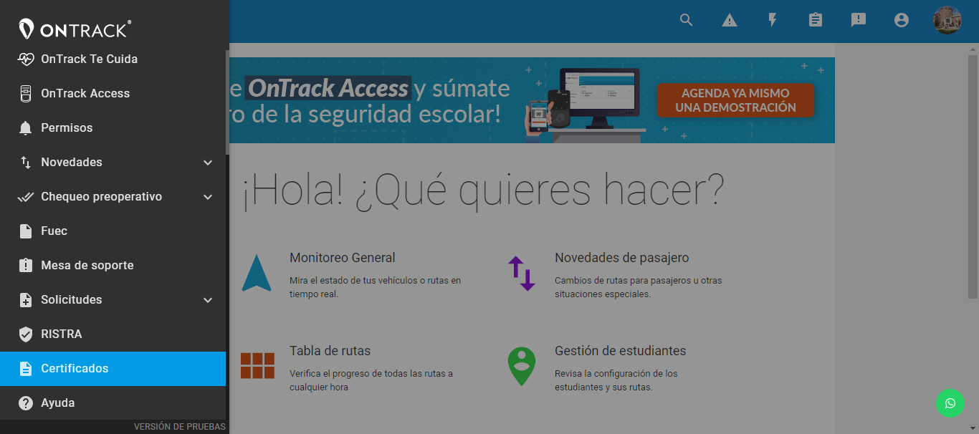The image size is (979, 434).
Task: Click the message alert bubble icon
Action: [858, 20]
